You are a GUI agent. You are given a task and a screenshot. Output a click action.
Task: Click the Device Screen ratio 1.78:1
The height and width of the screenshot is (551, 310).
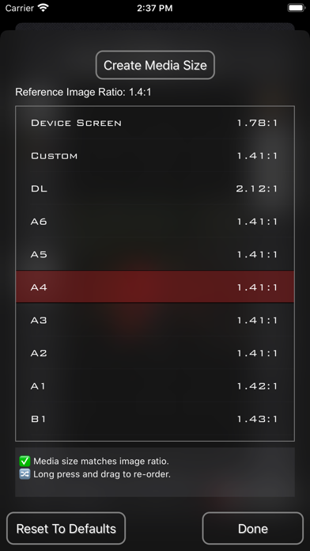(x=257, y=123)
